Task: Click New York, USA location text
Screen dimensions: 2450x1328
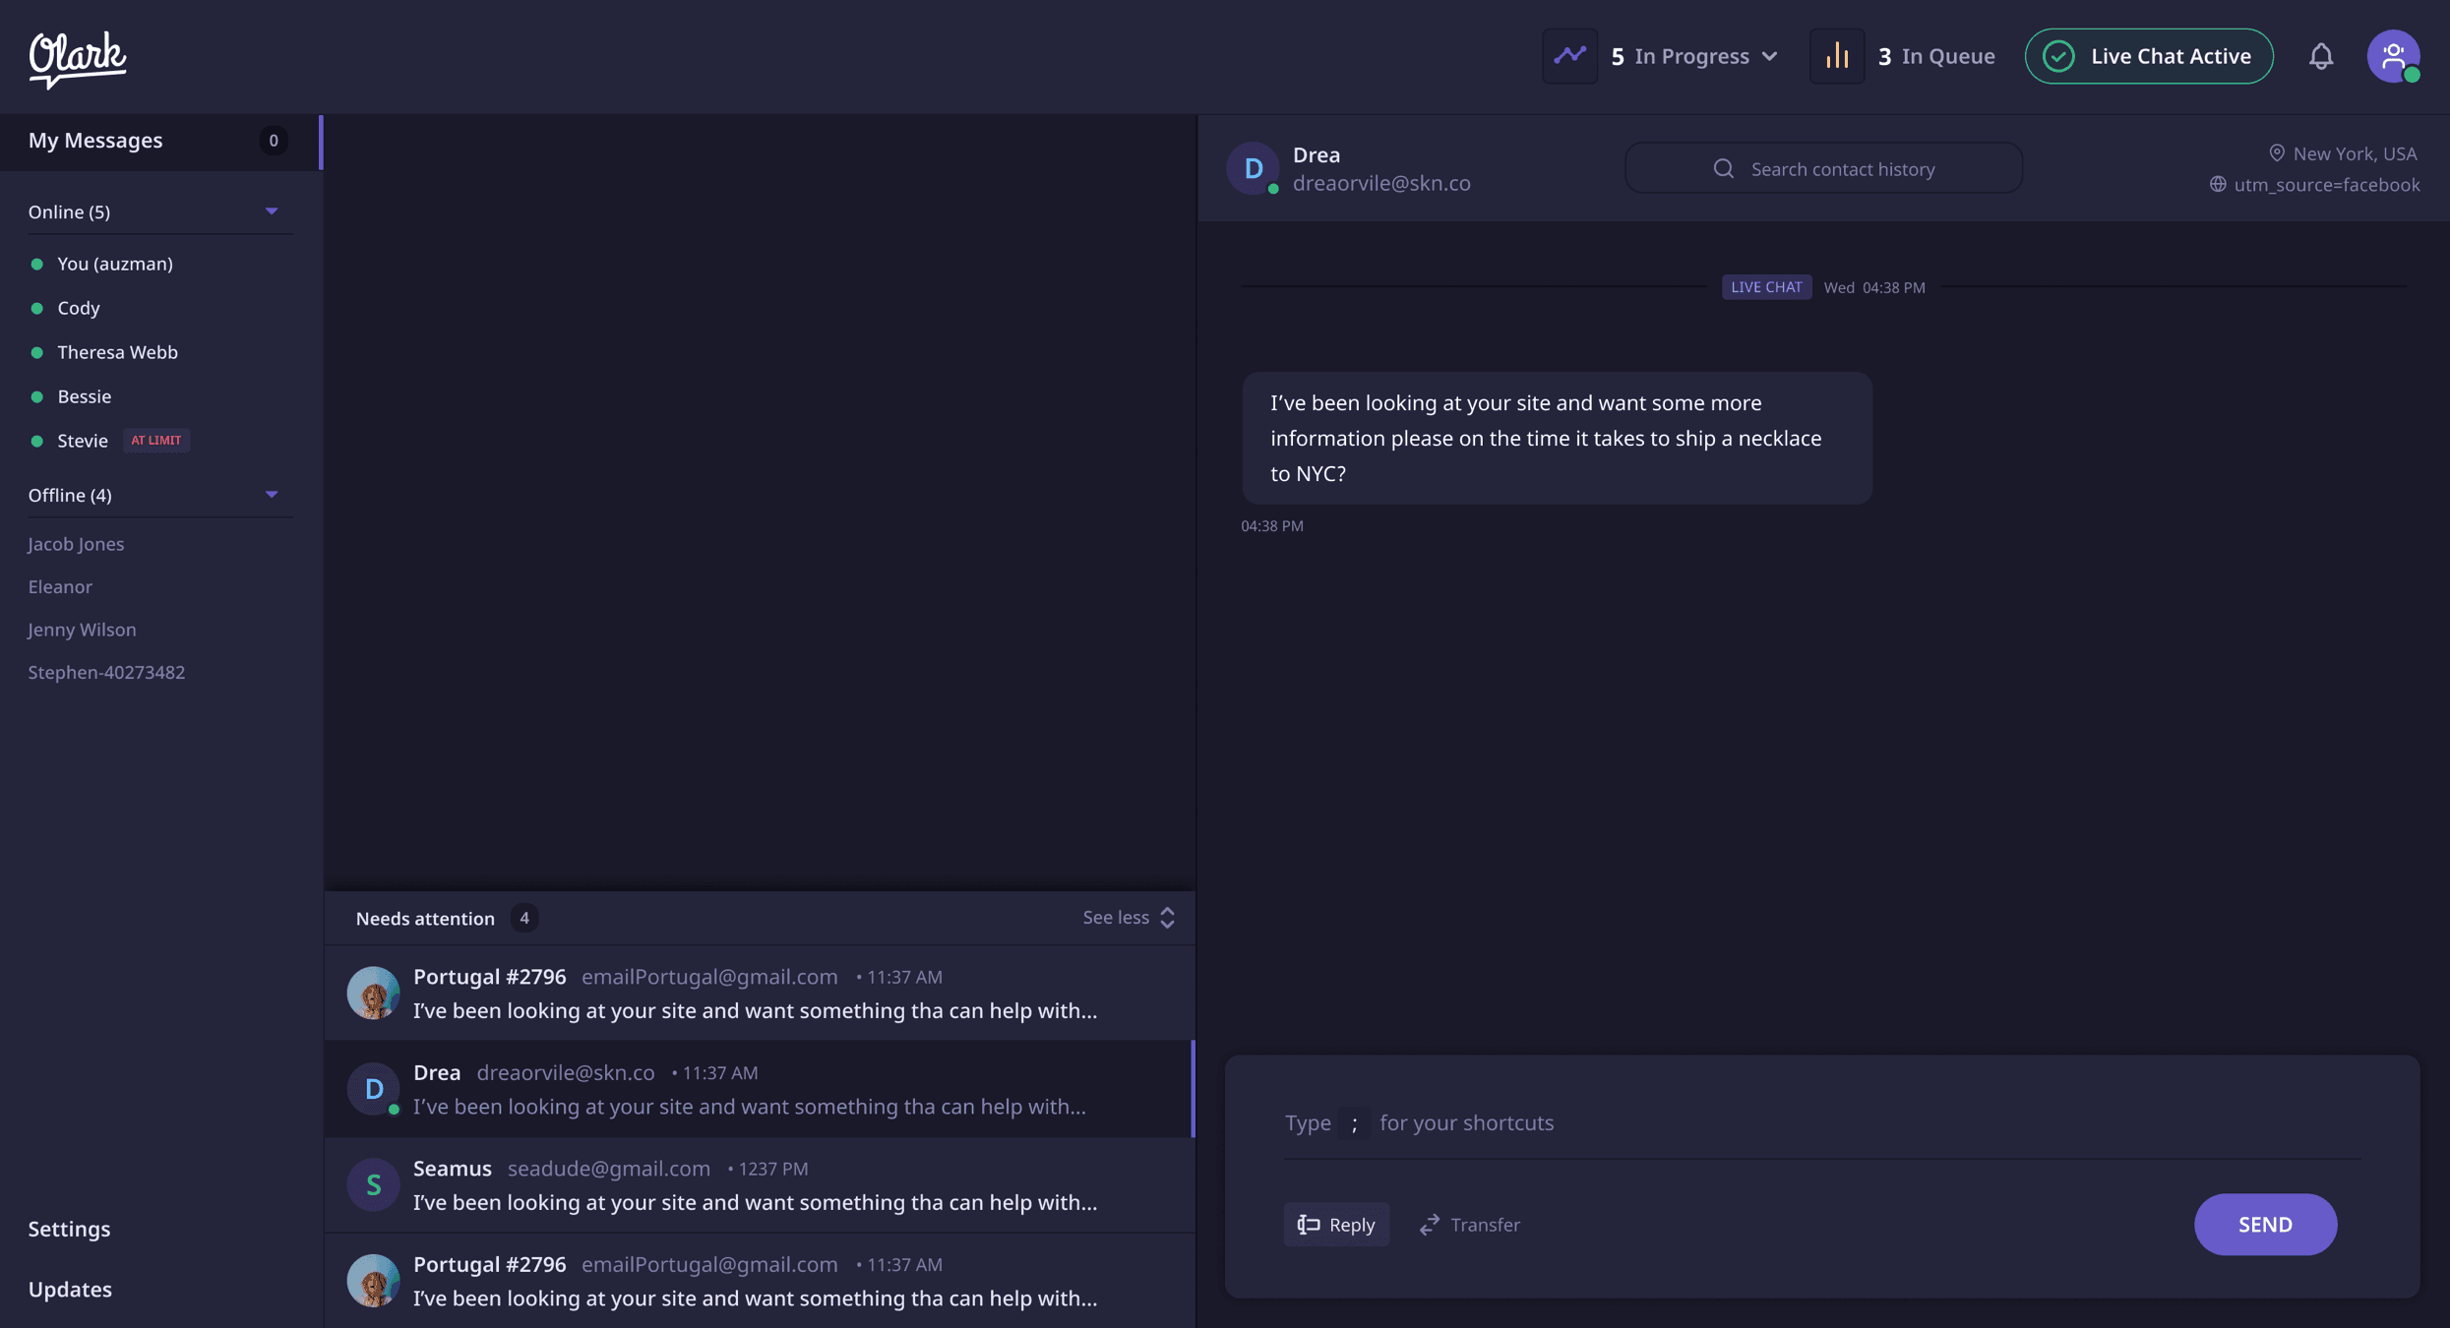Action: point(2355,153)
